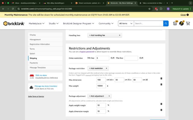Delete the Max weight restriction
193x120 pixels.
[161, 85]
